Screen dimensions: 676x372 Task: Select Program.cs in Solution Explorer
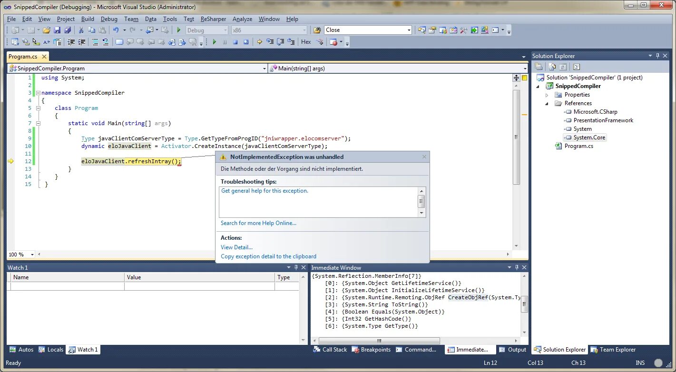click(578, 146)
